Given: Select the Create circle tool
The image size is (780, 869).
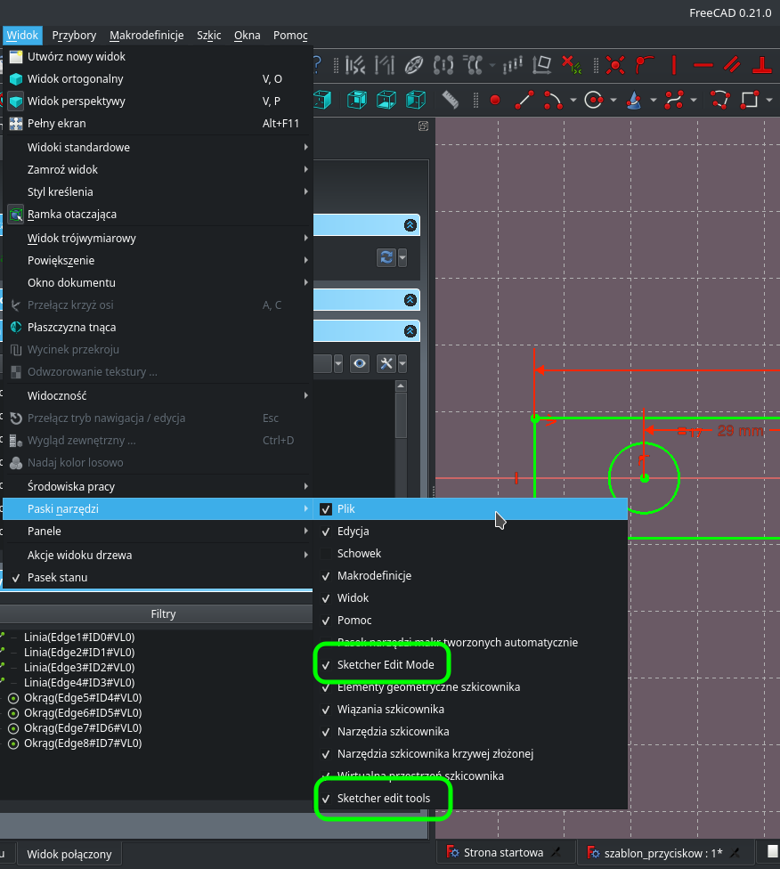Looking at the screenshot, I should [593, 100].
